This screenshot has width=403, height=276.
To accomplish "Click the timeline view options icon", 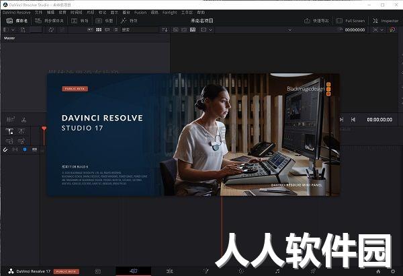I will click(34, 149).
